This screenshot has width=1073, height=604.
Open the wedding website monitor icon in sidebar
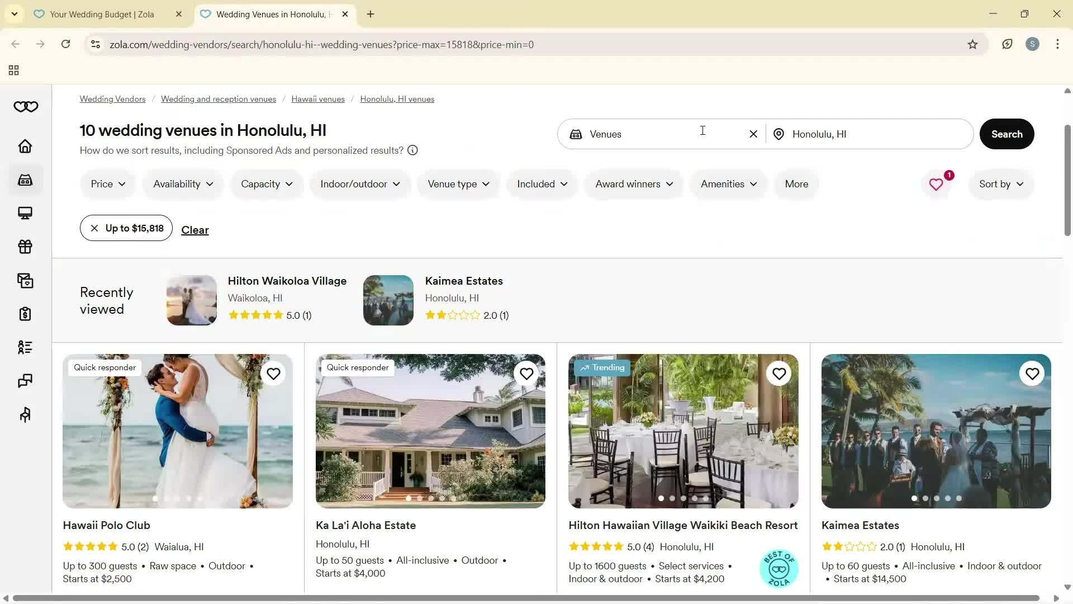point(25,213)
